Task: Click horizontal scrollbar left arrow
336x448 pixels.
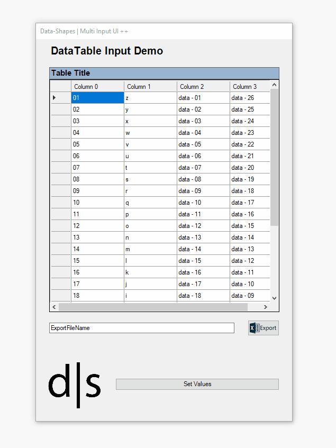Action: (54, 307)
